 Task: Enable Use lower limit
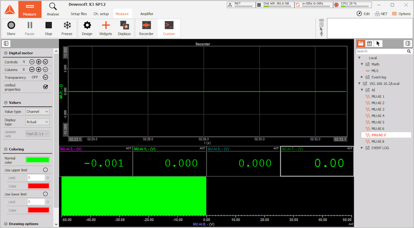pyautogui.click(x=45, y=194)
